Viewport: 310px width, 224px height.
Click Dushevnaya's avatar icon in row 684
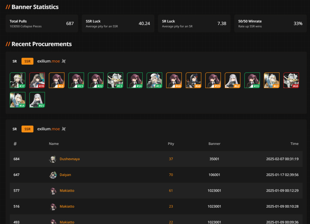point(53,159)
